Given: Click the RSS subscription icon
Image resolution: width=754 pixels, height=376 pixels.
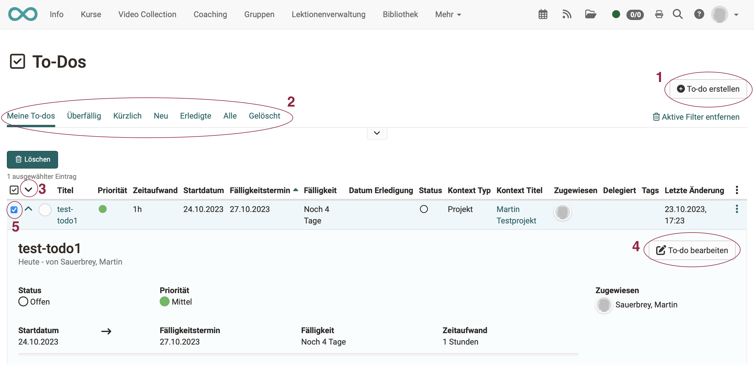Looking at the screenshot, I should 567,14.
